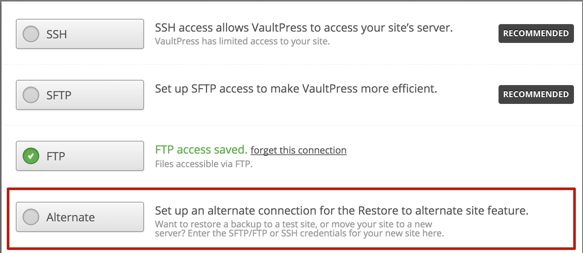Click the "Set up SFTP access" heading
Image resolution: width=583 pixels, height=253 pixels.
tap(296, 89)
